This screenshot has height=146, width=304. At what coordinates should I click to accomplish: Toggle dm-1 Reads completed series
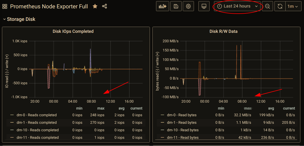(37, 123)
